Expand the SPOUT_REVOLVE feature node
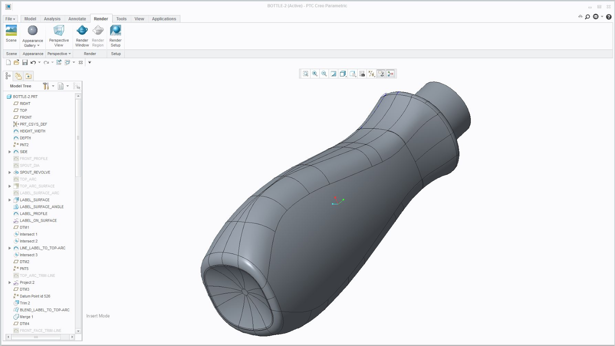Viewport: 615px width, 346px height. point(10,172)
